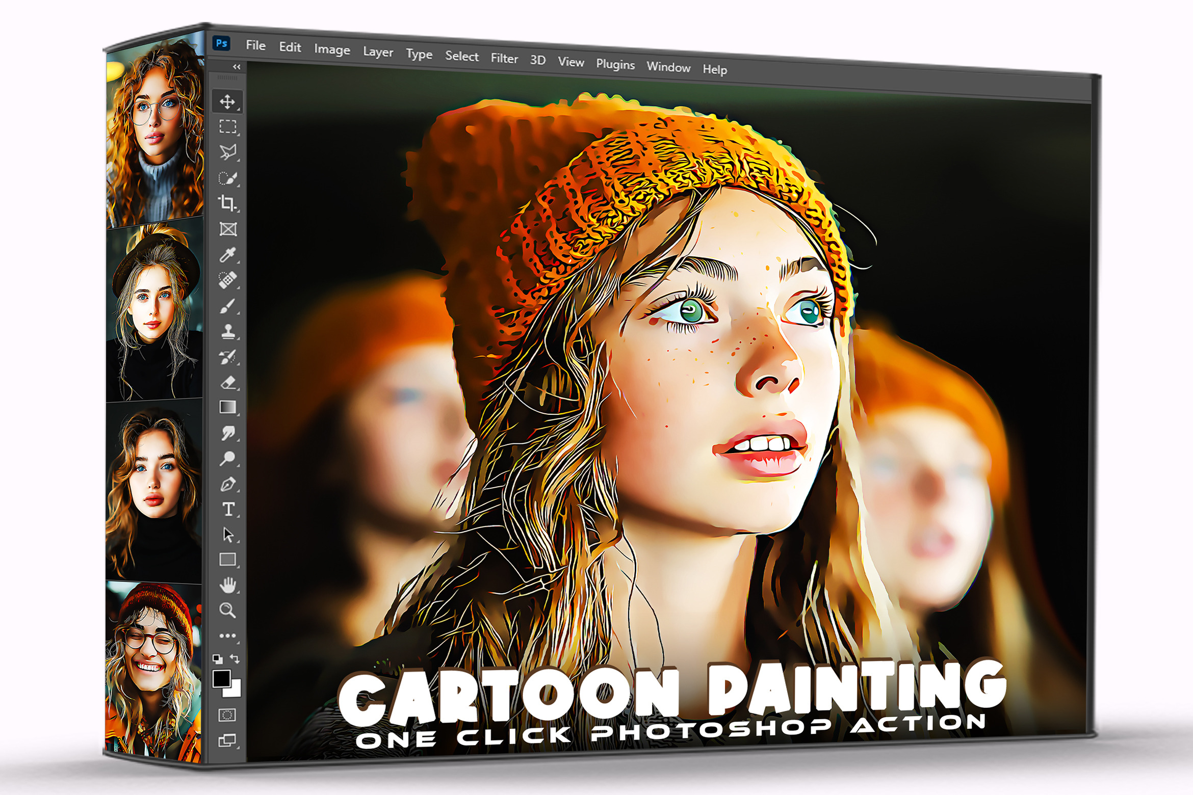Viewport: 1193px width, 795px height.
Task: Select the Crop tool
Action: 227,203
